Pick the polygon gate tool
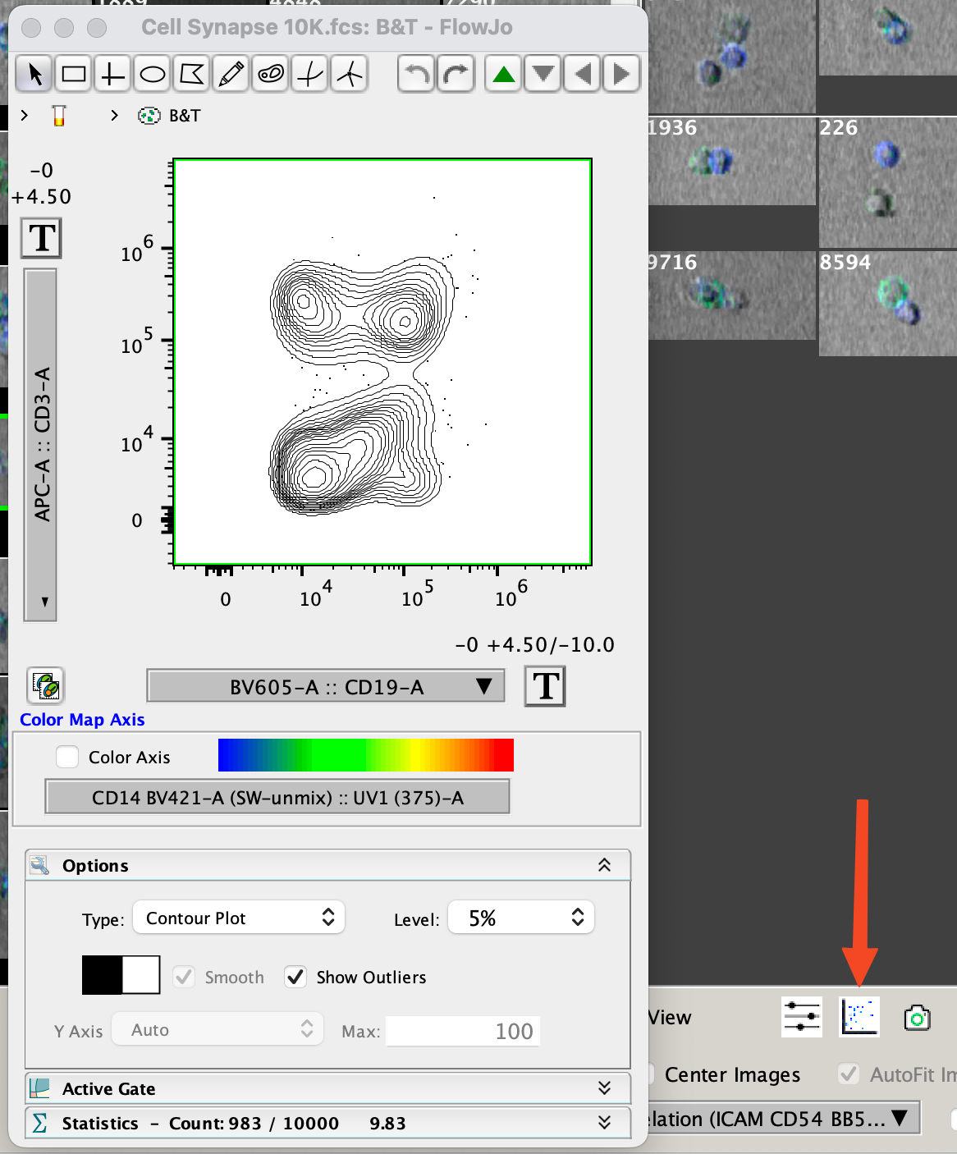 192,75
